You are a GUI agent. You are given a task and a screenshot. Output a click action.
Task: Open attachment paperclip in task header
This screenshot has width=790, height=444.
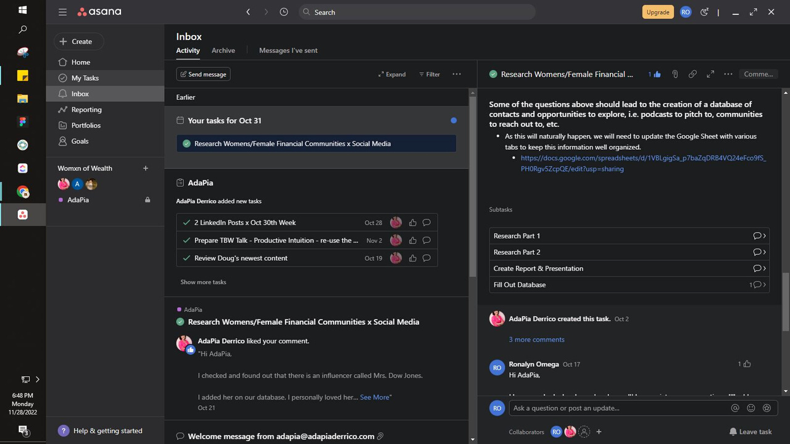coord(675,74)
